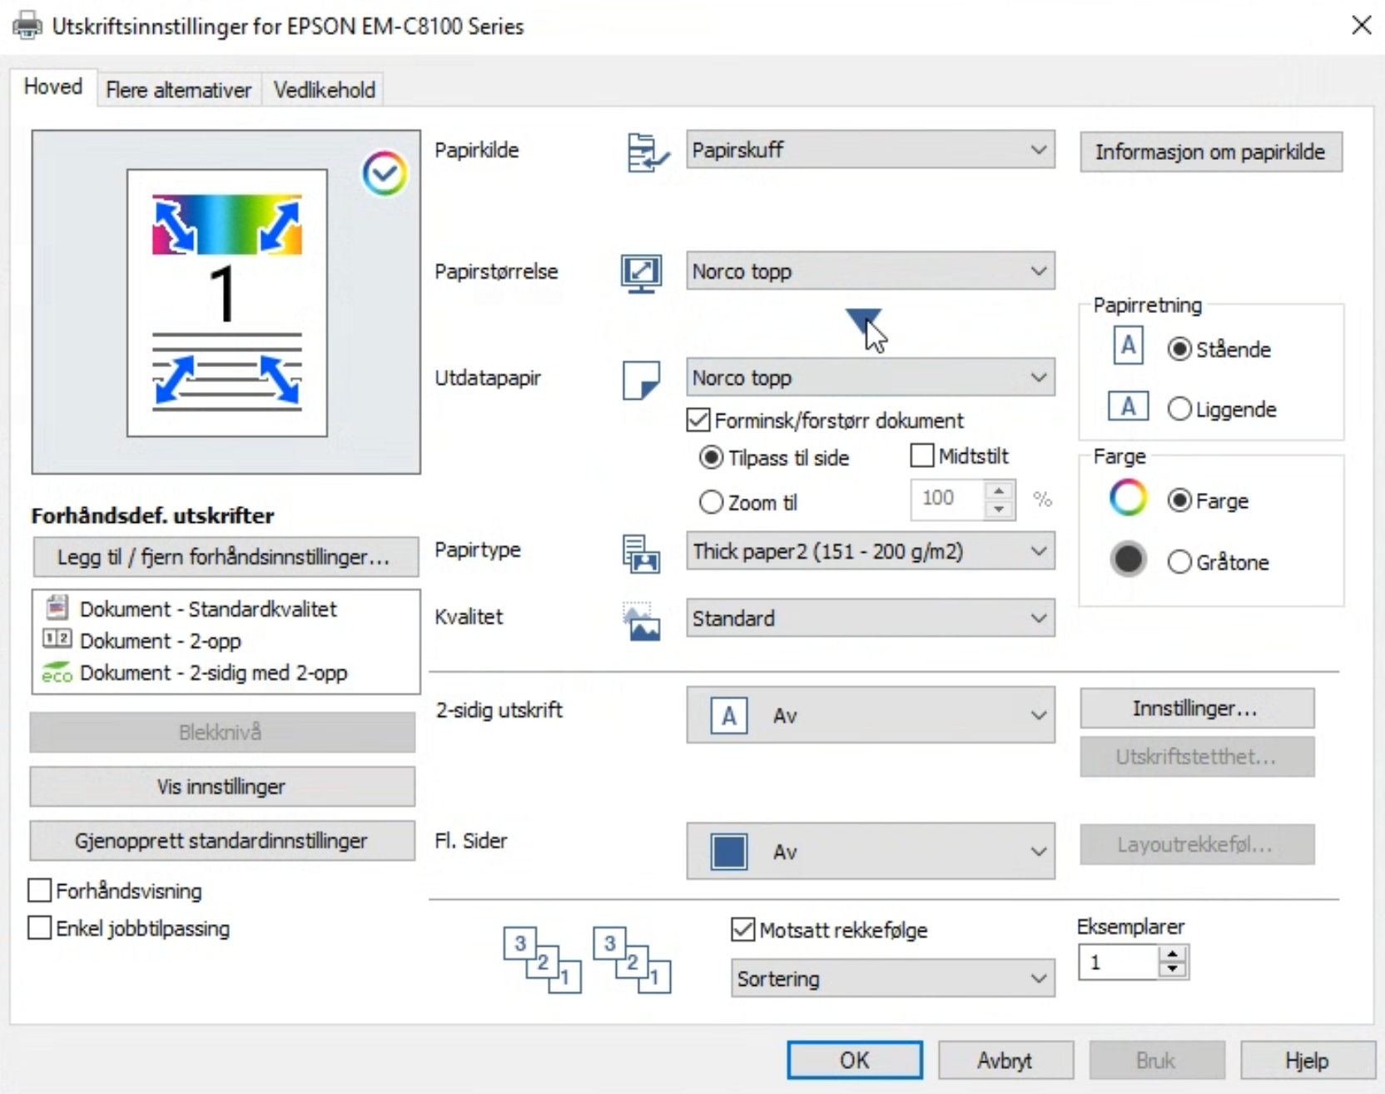Select the Zoom til radio button
Screen dimensions: 1385x1094
[x=711, y=502]
